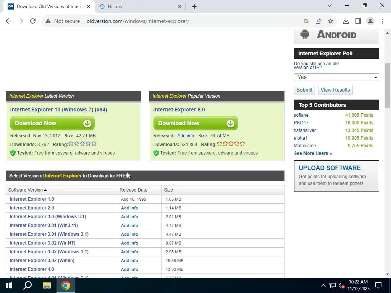Go back using the browser back arrow
Screen dimensions: 391x293
click(8, 21)
